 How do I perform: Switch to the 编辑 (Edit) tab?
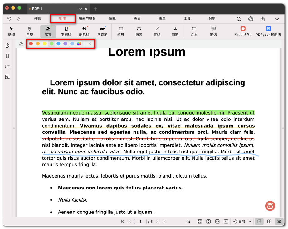112,19
